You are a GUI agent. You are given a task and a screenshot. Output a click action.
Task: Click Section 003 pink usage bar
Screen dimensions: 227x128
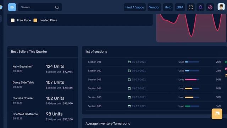192,80
